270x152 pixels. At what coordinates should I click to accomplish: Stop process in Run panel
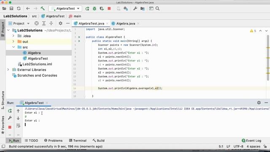pyautogui.click(x=10, y=127)
